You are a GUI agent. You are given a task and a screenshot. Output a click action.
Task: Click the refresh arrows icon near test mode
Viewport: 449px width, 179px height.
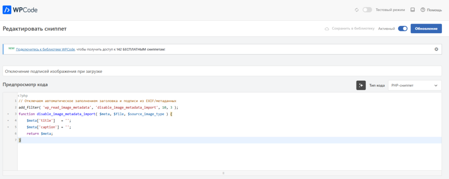(357, 10)
